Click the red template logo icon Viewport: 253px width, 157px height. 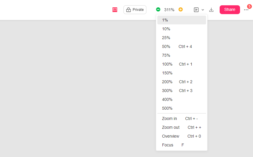coord(115,10)
